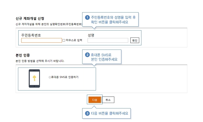
Task: Click the 확인 button next to 성명
Action: [135, 40]
